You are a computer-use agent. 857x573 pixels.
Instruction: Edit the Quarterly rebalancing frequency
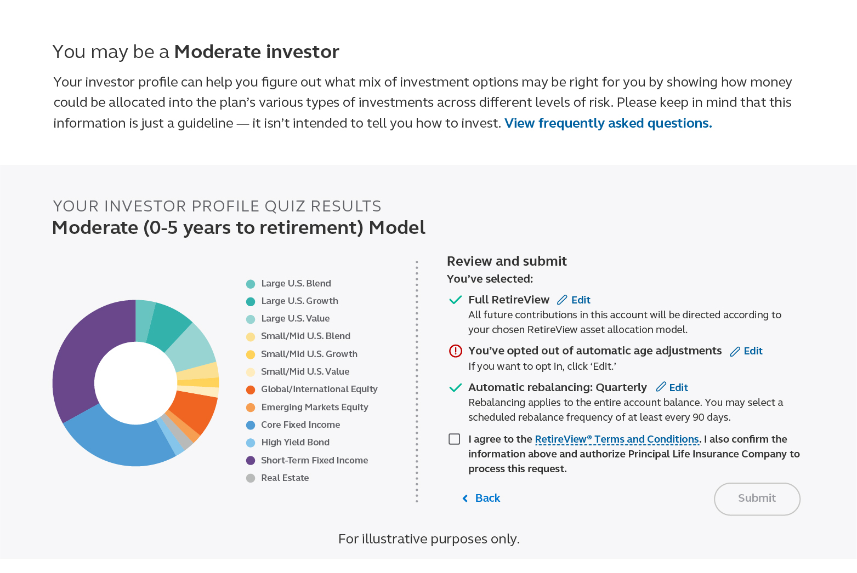point(678,387)
